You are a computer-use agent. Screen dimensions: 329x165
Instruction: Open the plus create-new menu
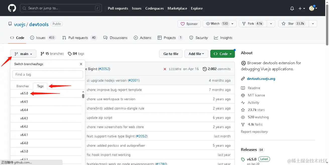click(x=302, y=8)
